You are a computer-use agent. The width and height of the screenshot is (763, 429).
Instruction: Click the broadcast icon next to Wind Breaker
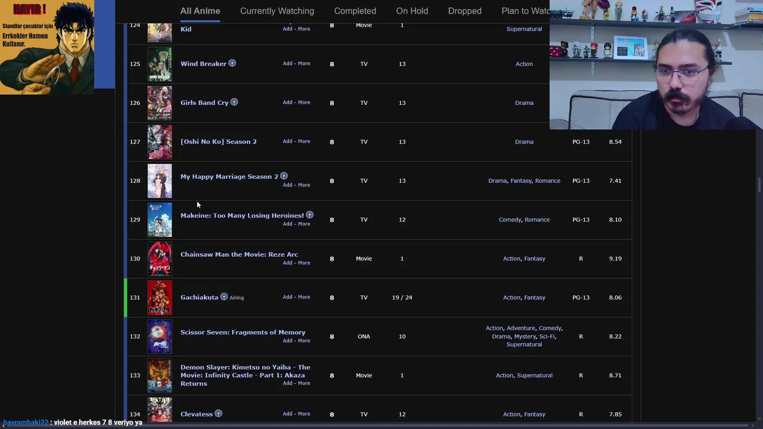point(232,63)
